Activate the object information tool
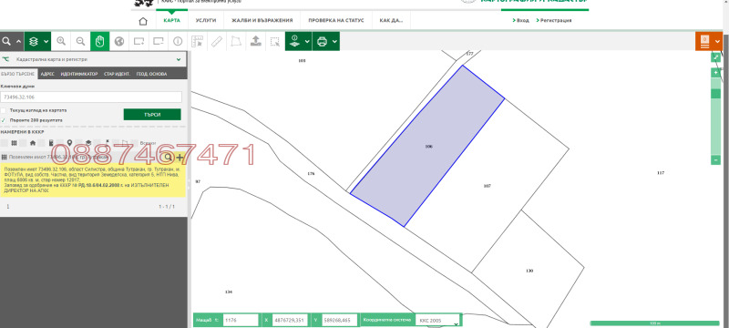The width and height of the screenshot is (729, 328). pos(178,41)
